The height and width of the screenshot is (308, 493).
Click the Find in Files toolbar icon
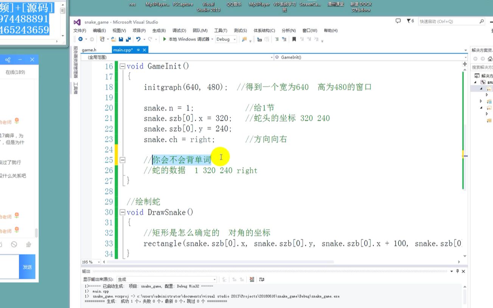244,39
